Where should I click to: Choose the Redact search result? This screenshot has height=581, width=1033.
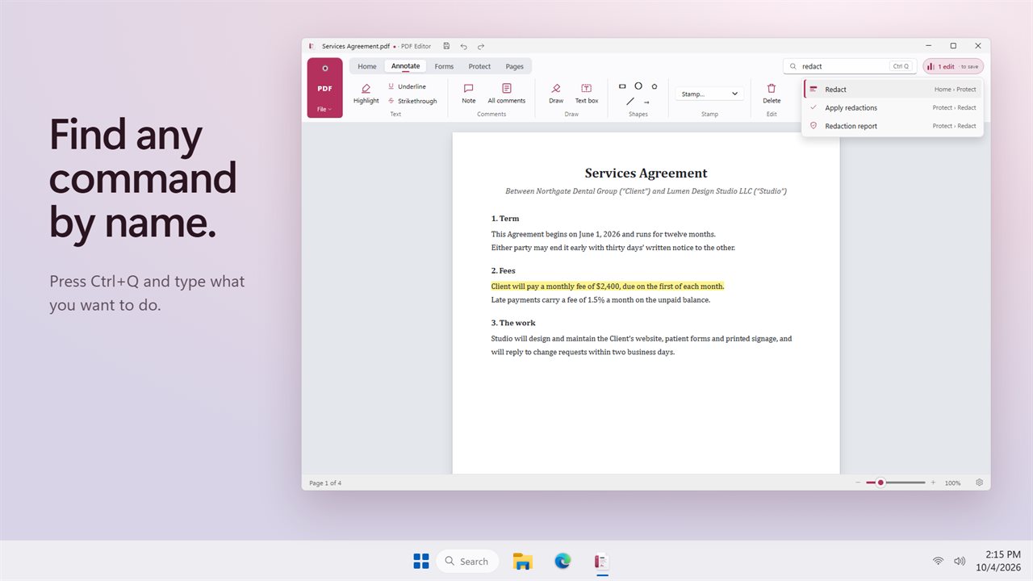coord(893,90)
